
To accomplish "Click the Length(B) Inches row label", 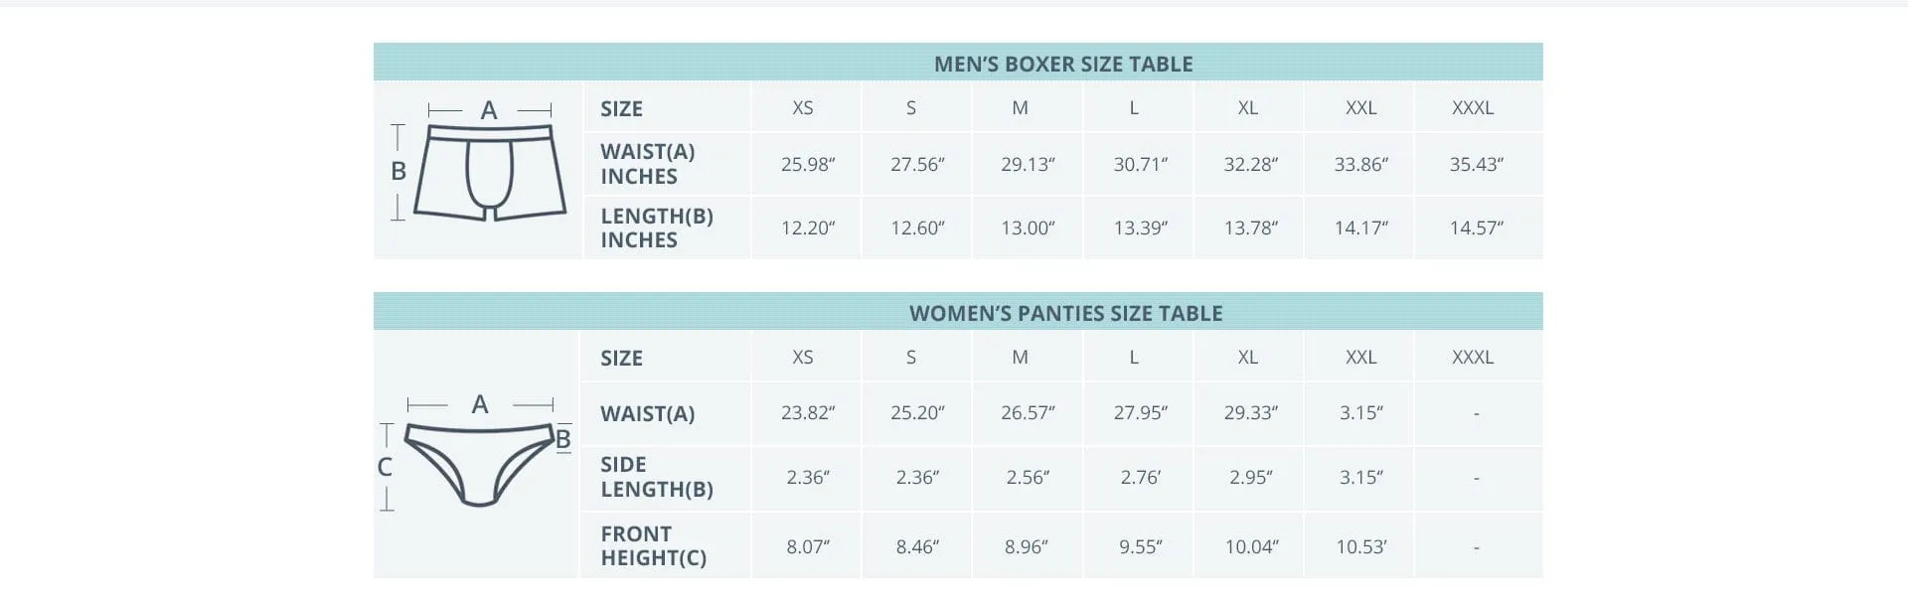I will pos(656,227).
